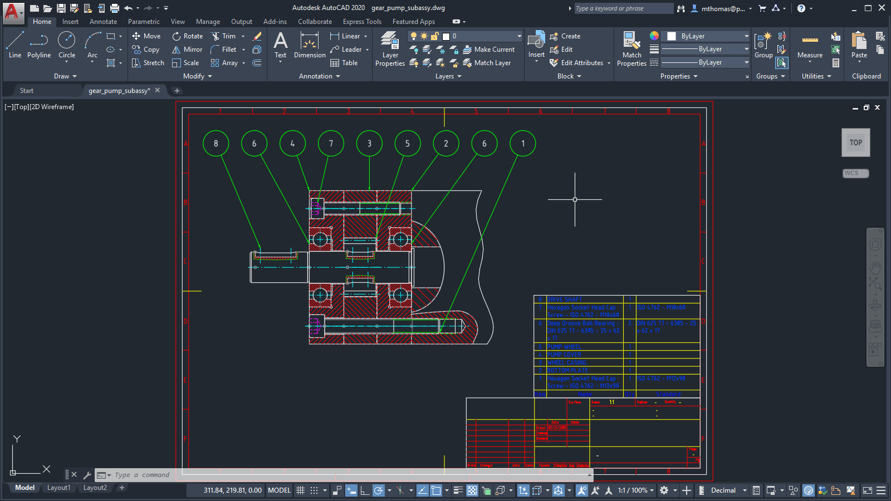
Task: Open the current layer dropdown list
Action: click(x=519, y=36)
